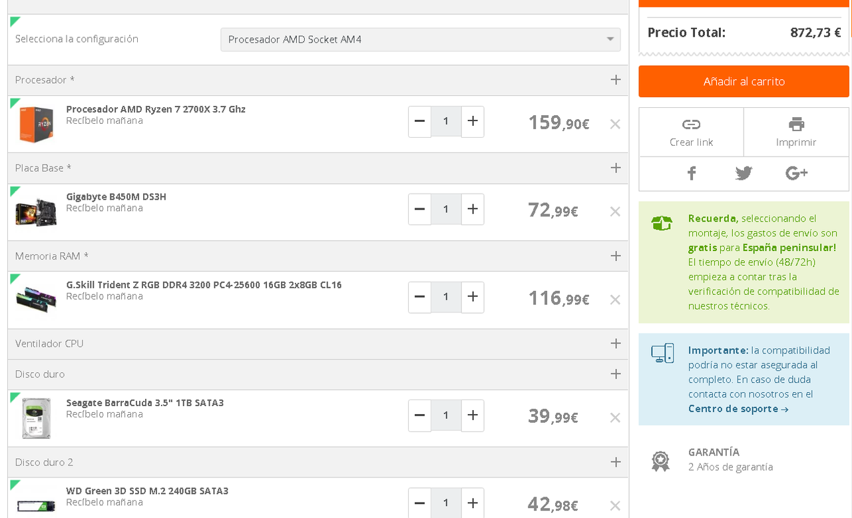The width and height of the screenshot is (852, 518).
Task: Decrease quantity of AMD Ryzen 7 2700X
Action: [x=419, y=121]
